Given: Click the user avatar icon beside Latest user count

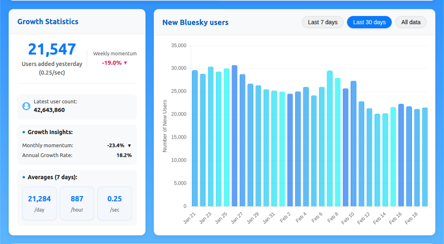Looking at the screenshot, I should tap(26, 106).
